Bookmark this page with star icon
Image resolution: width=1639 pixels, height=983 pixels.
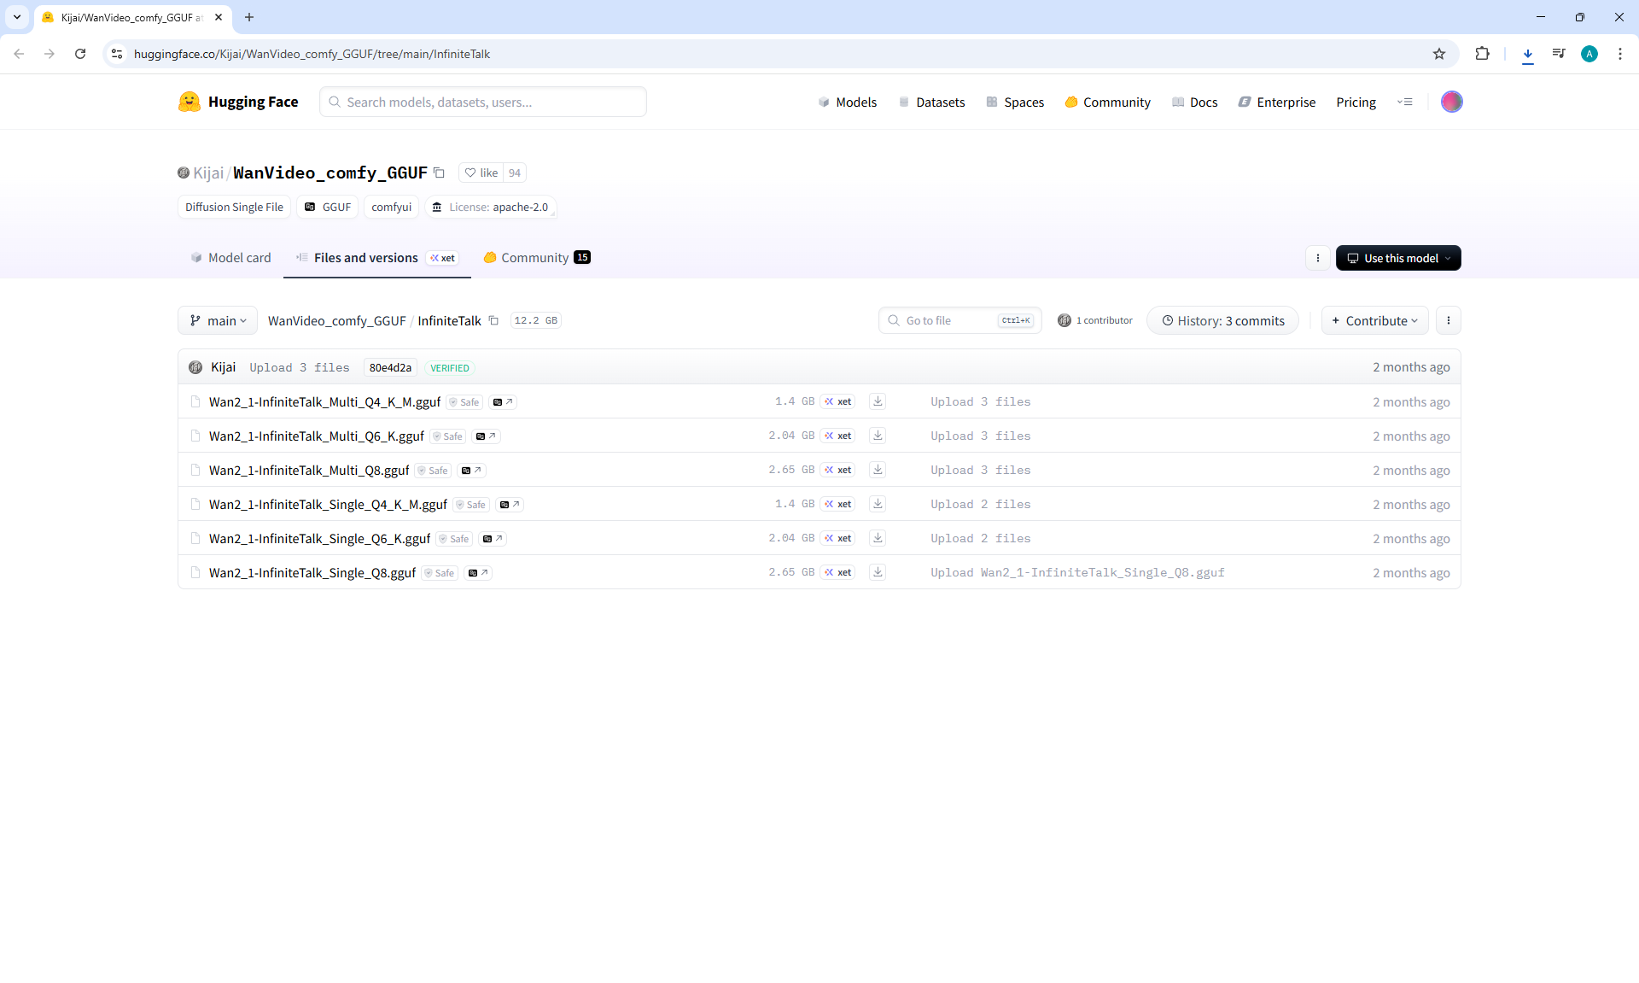coord(1439,54)
